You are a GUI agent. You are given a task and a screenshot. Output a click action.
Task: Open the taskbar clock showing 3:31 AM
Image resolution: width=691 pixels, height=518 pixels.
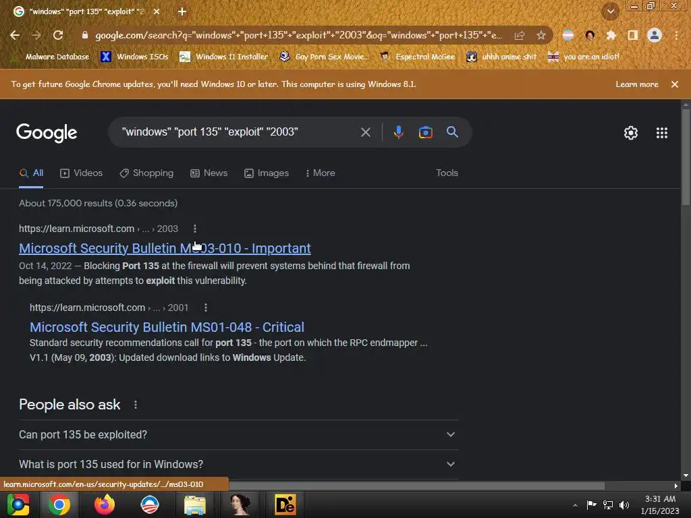click(660, 505)
